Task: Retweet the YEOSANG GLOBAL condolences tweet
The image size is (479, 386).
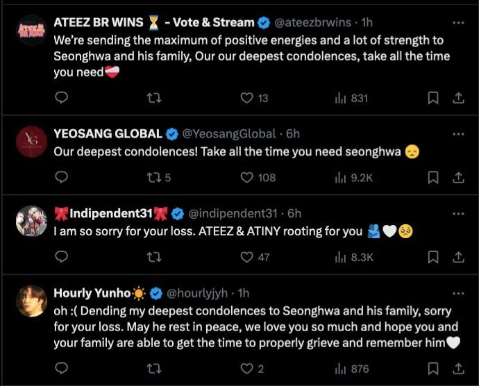Action: click(154, 178)
